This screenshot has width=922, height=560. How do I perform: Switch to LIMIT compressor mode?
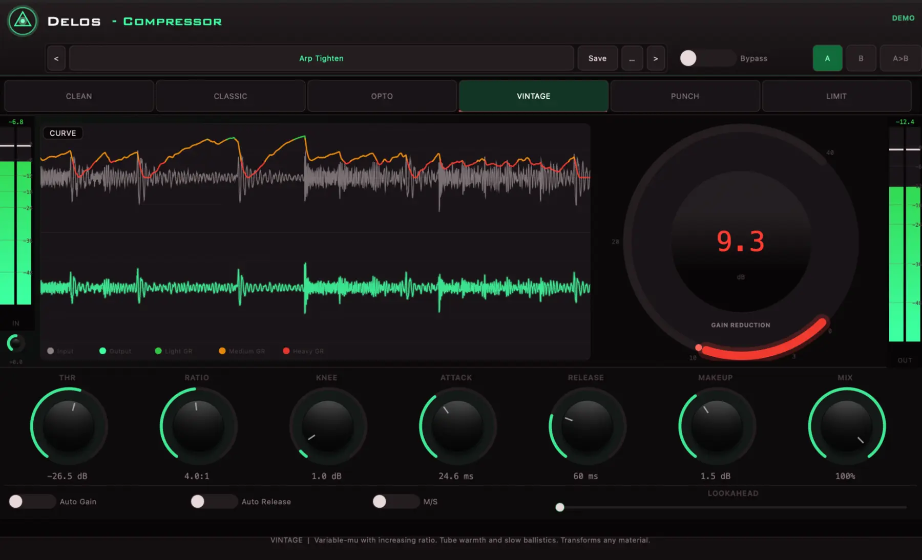836,96
